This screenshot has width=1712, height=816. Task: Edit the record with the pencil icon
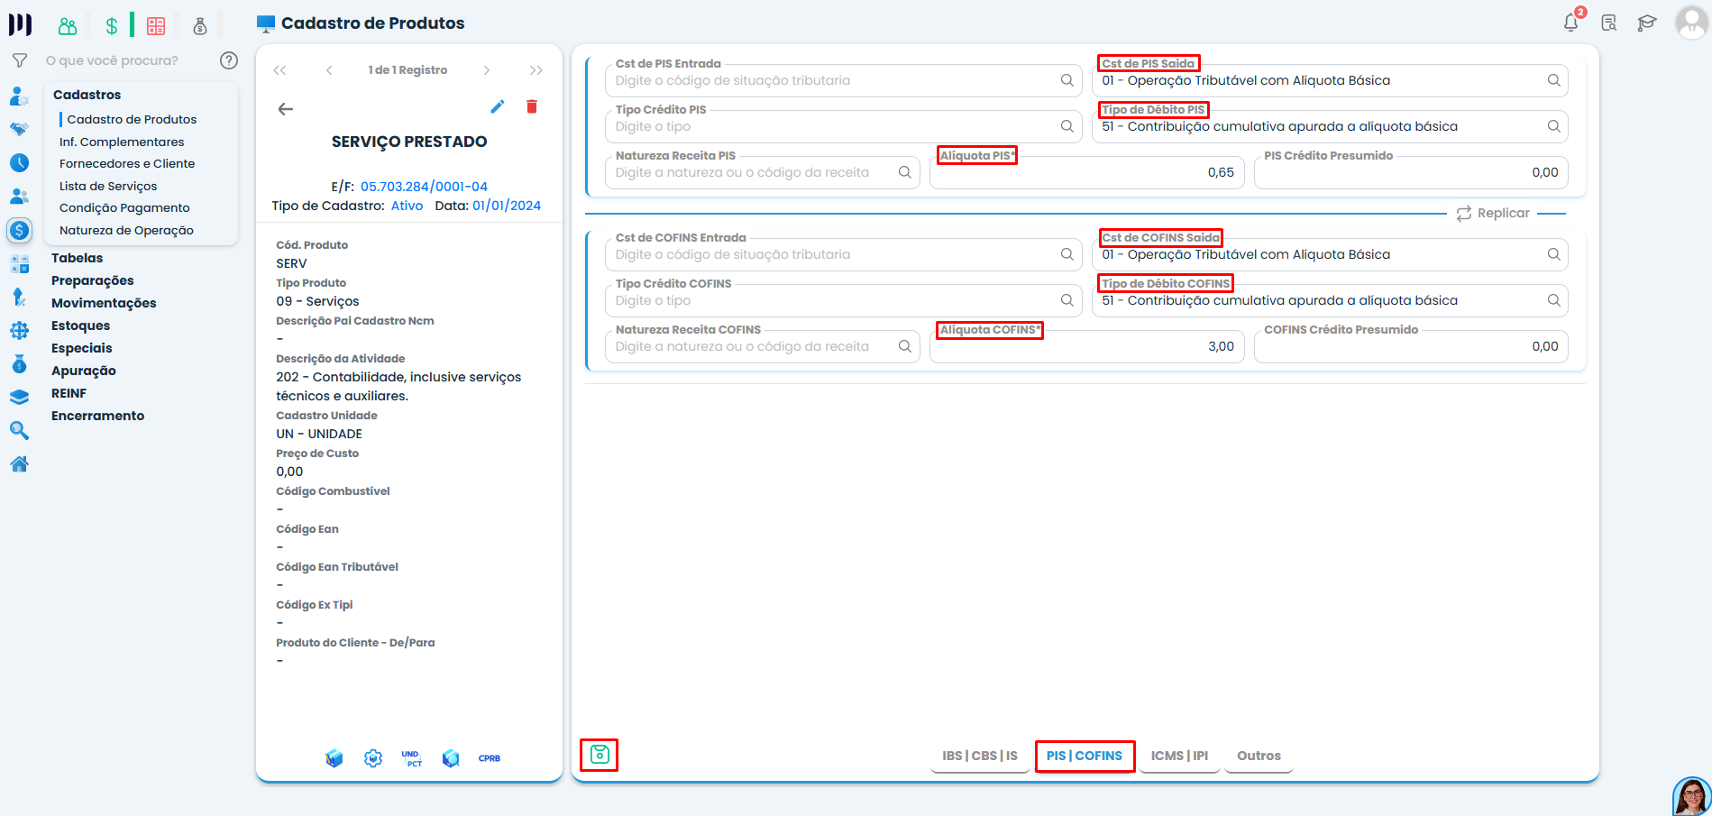(x=498, y=106)
